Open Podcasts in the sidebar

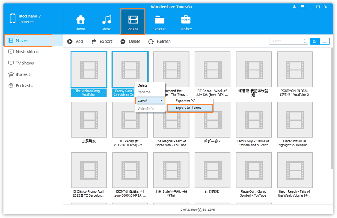pos(24,86)
